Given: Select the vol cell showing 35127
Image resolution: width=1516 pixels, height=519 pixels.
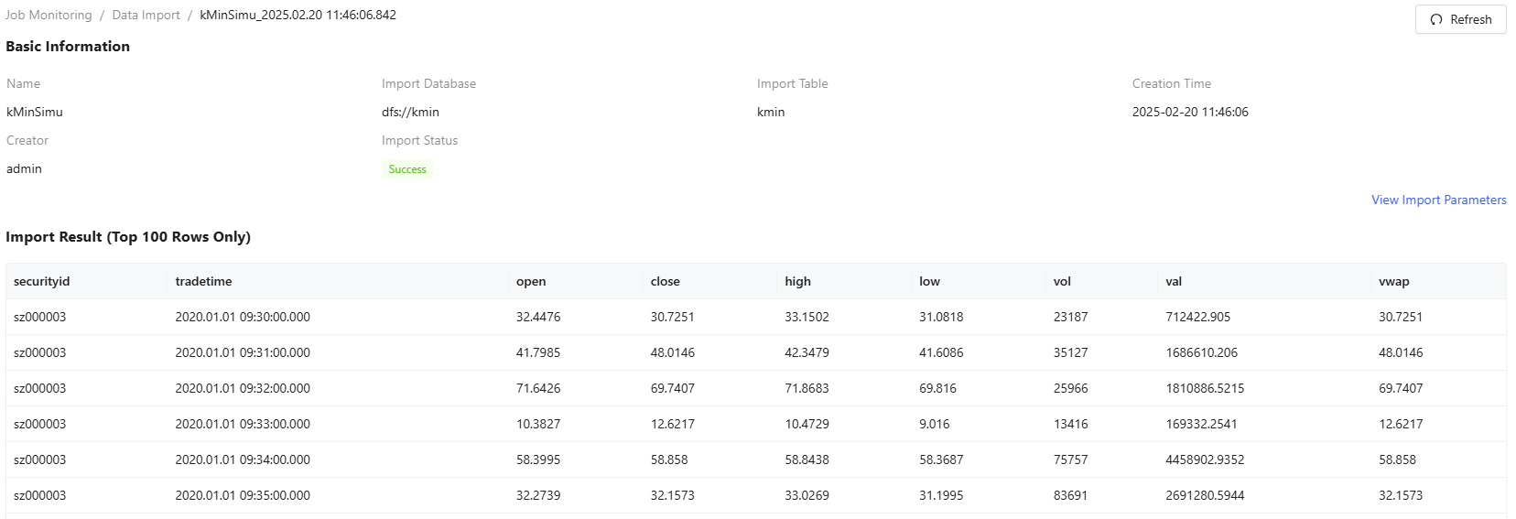Looking at the screenshot, I should [x=1070, y=352].
